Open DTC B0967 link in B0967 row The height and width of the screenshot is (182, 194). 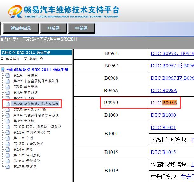(x=172, y=66)
